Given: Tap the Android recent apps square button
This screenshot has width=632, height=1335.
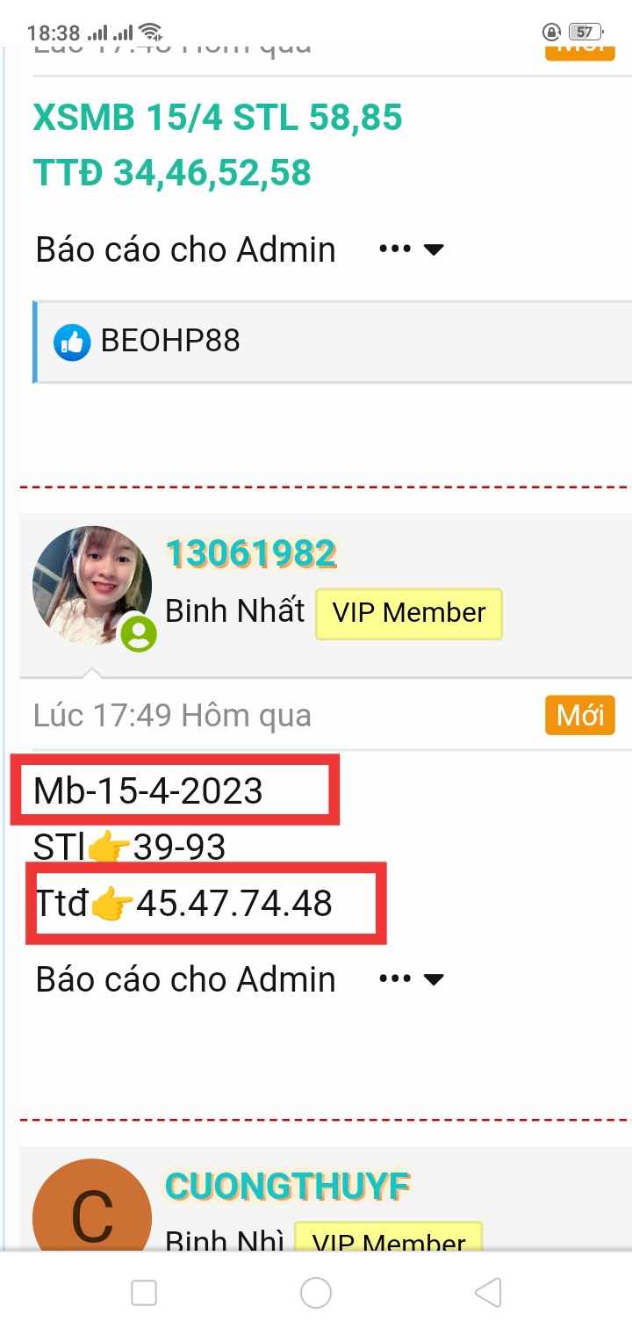Looking at the screenshot, I should click(x=144, y=1293).
